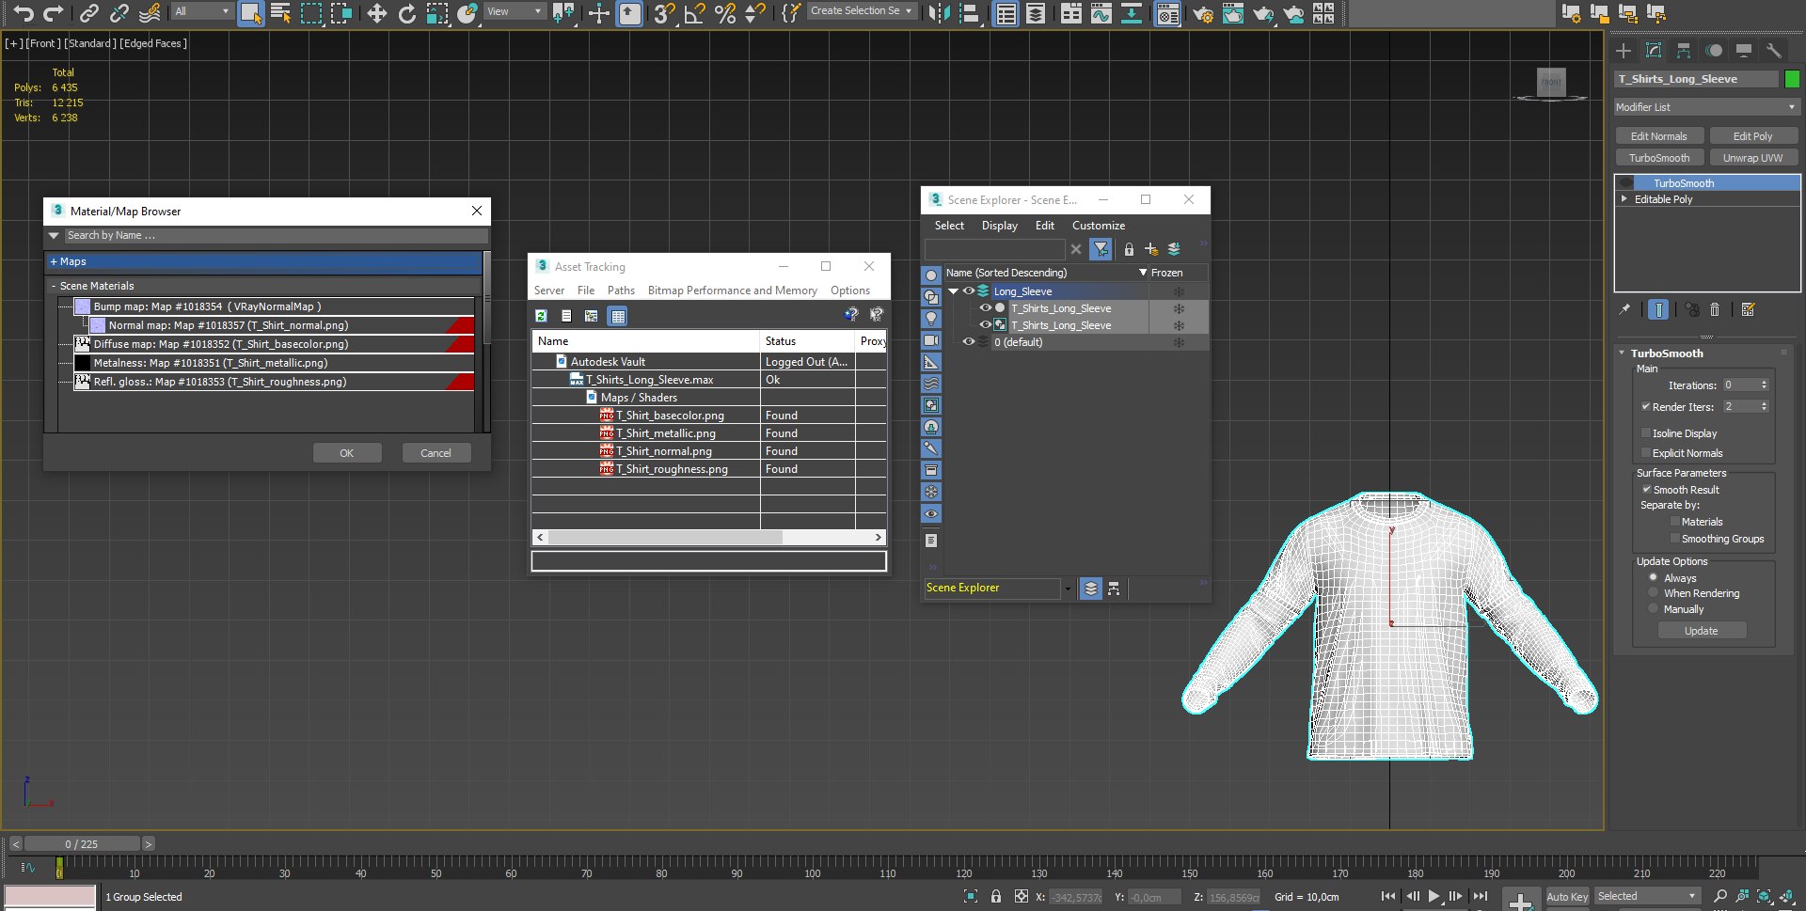Click the Update button in TurboSmooth

pyautogui.click(x=1701, y=631)
